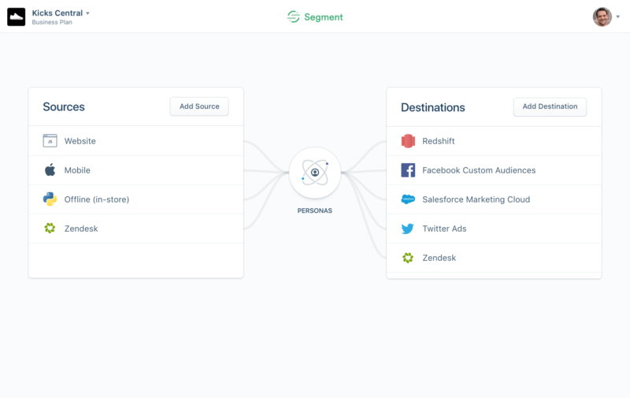Image resolution: width=630 pixels, height=398 pixels.
Task: Click the Zendesk icon in Sources
Action: [50, 229]
